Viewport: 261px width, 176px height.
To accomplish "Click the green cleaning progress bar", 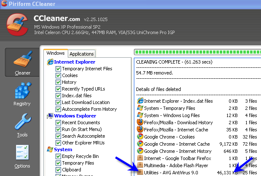I will 197,52.
